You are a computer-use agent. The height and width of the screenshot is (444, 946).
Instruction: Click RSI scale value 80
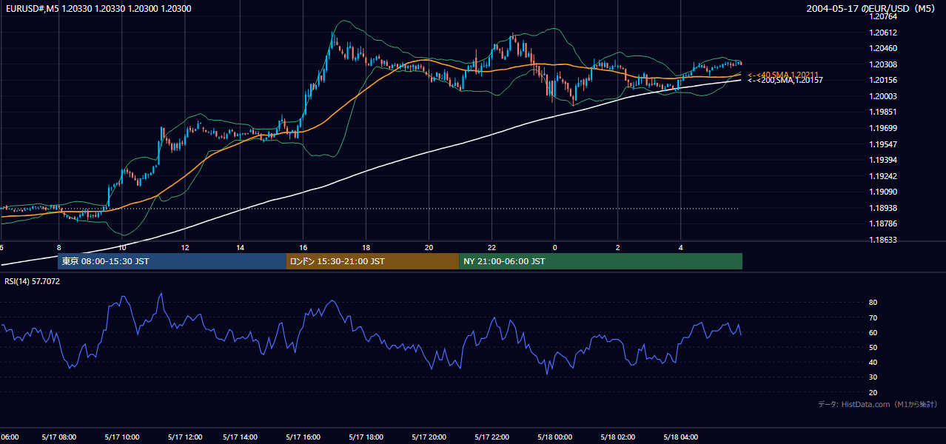(x=873, y=303)
